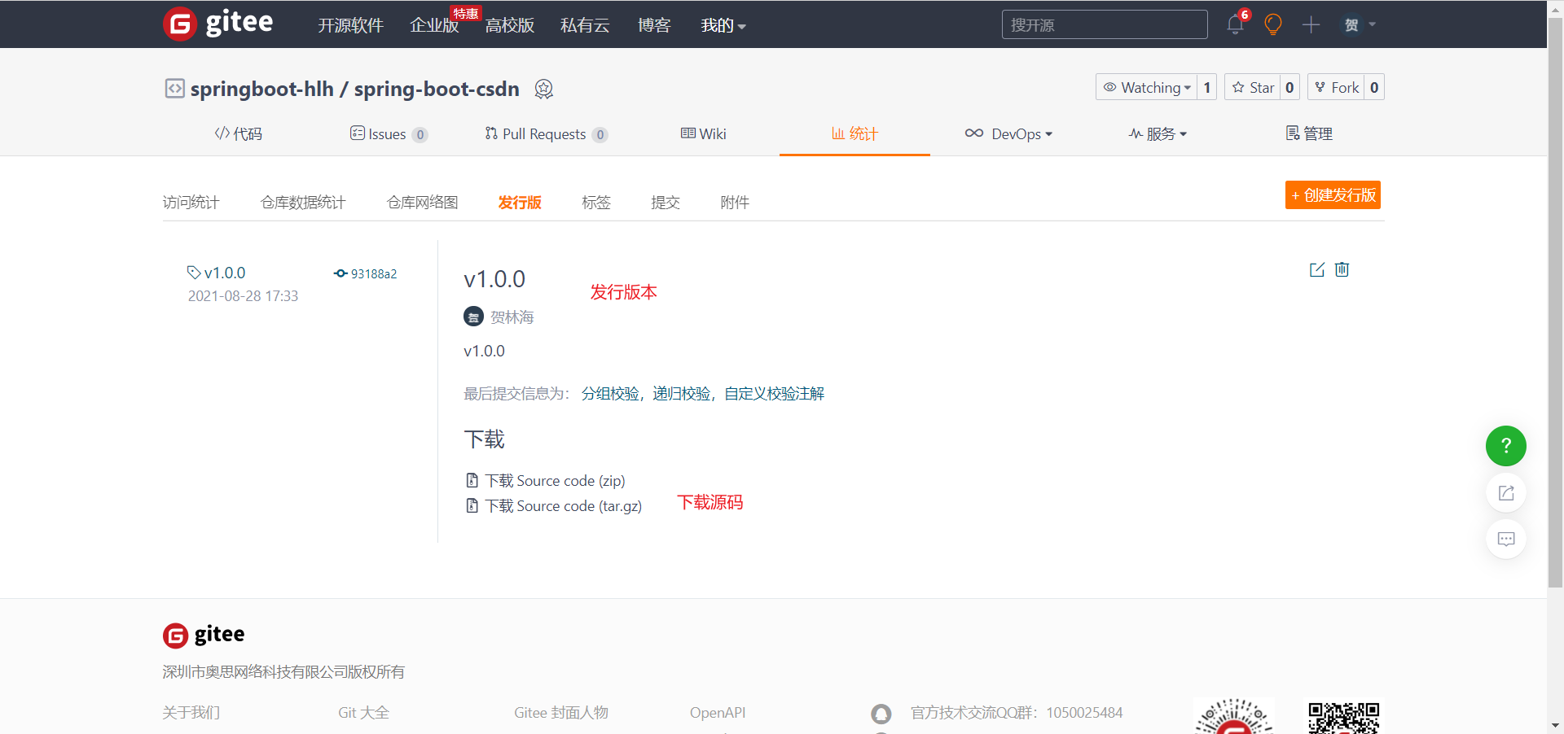1564x734 pixels.
Task: Click the QQ group icon in footer
Action: pyautogui.click(x=881, y=714)
